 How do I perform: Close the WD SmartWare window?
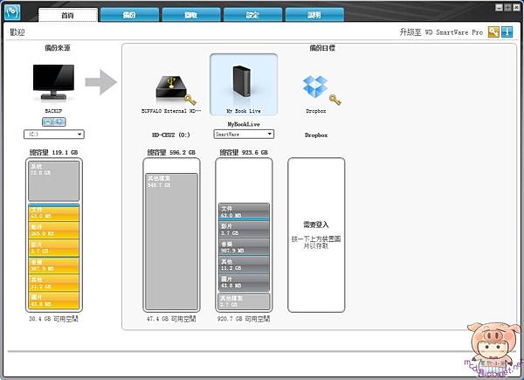coord(516,7)
